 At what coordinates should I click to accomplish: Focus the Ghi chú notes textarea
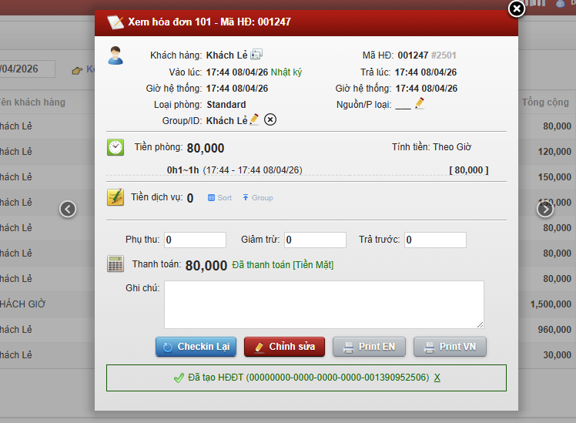pos(324,304)
